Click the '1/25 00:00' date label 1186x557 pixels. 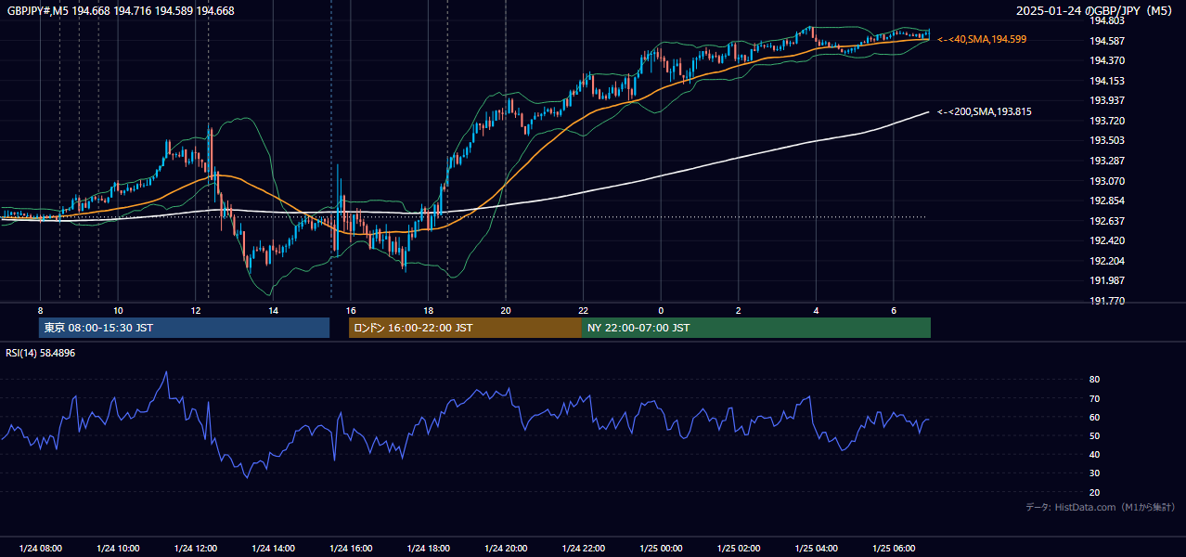point(661,549)
